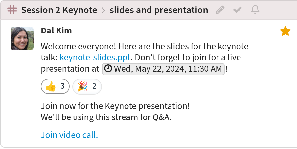Screen dimensions: 297x149
Task: Toggle topic notifications with the bell icon
Action: (x=255, y=10)
